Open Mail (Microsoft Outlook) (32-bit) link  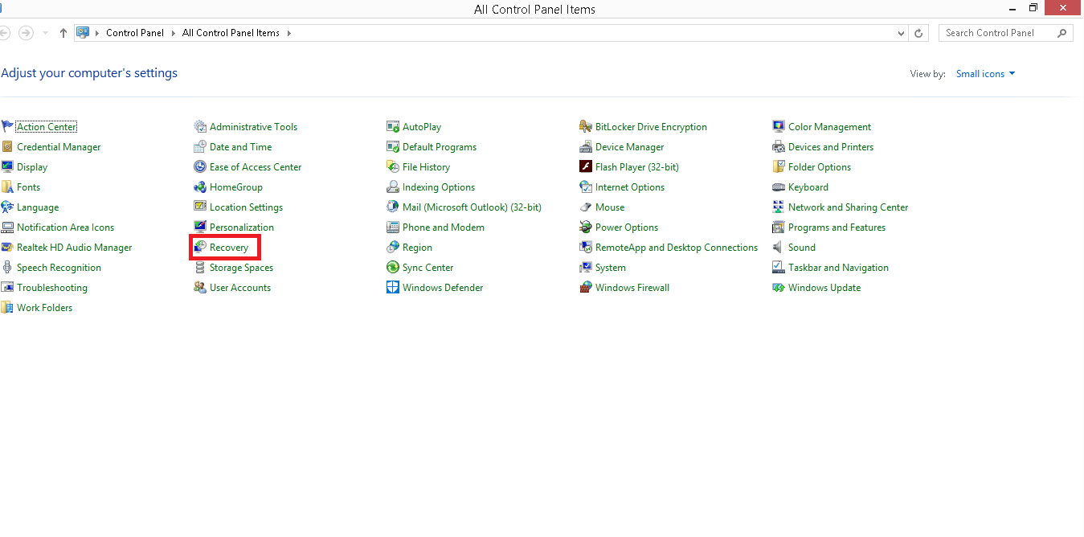(472, 207)
